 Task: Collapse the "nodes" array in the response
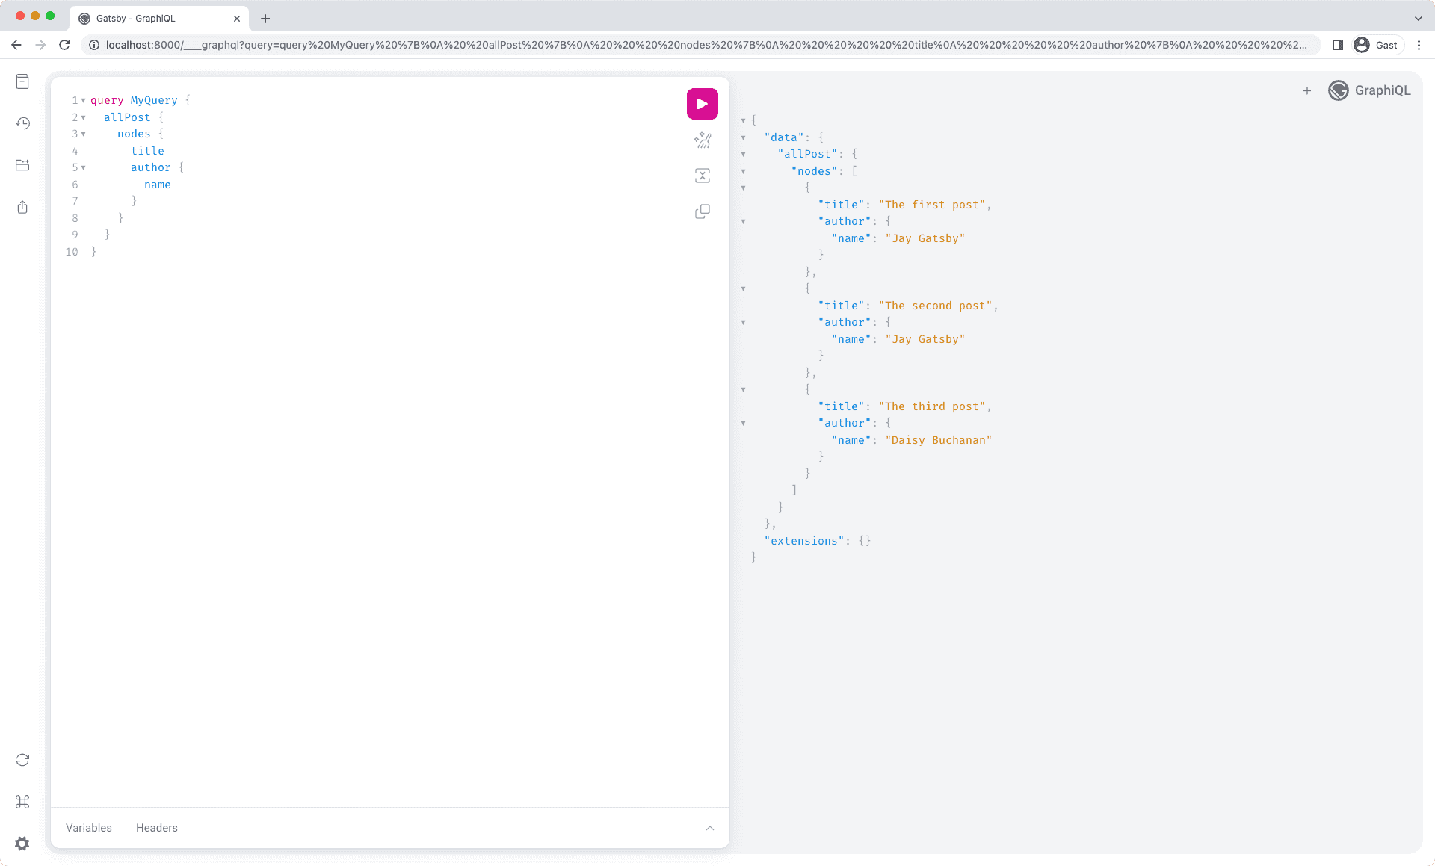(743, 171)
